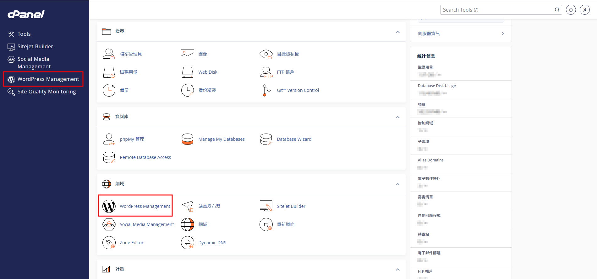Open the 檔案管理員 file manager icon
The width and height of the screenshot is (597, 279).
(x=109, y=54)
